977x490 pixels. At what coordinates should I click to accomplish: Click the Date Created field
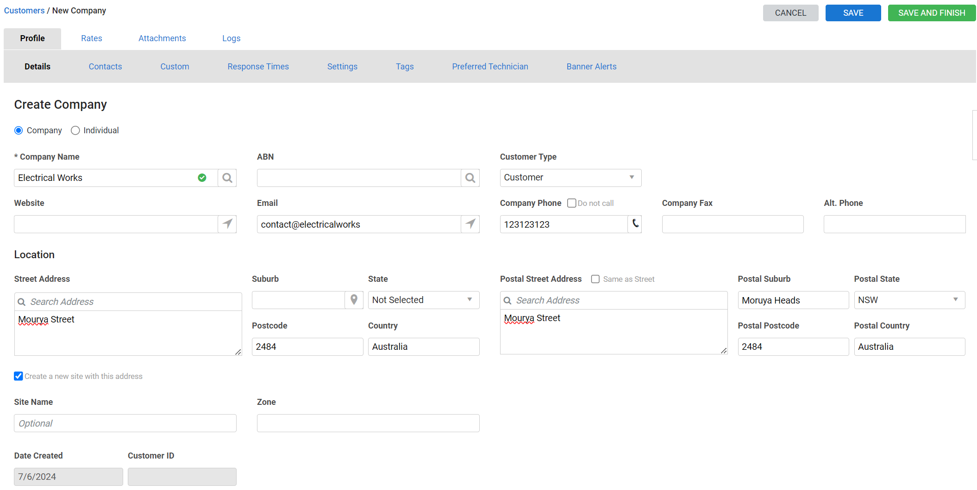click(x=69, y=477)
